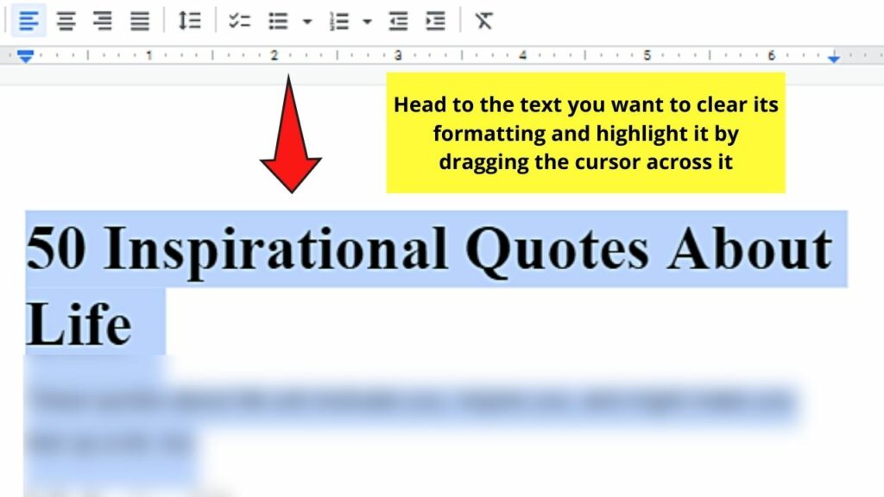This screenshot has width=884, height=497.
Task: Open the bulleted list style dropdown
Action: click(306, 21)
